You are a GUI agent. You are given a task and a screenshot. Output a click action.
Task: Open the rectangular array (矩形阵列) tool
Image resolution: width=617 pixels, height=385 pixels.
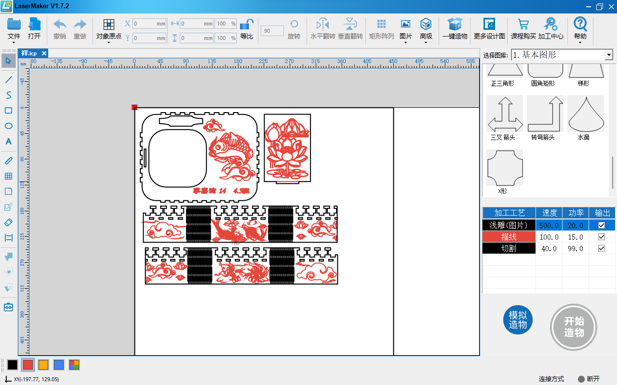coord(381,24)
